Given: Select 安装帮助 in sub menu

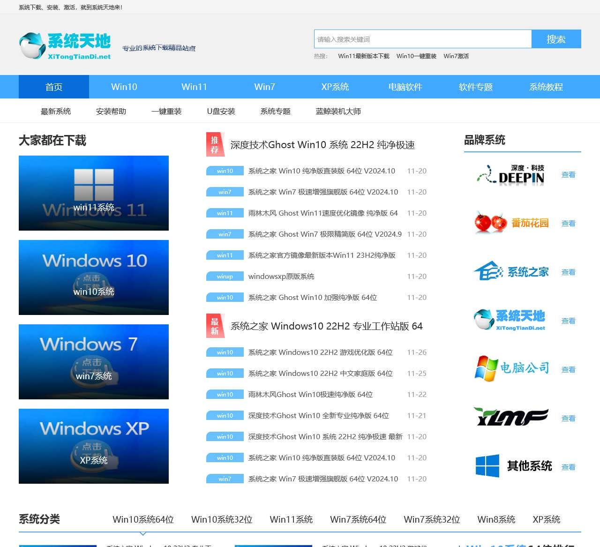Looking at the screenshot, I should point(111,111).
